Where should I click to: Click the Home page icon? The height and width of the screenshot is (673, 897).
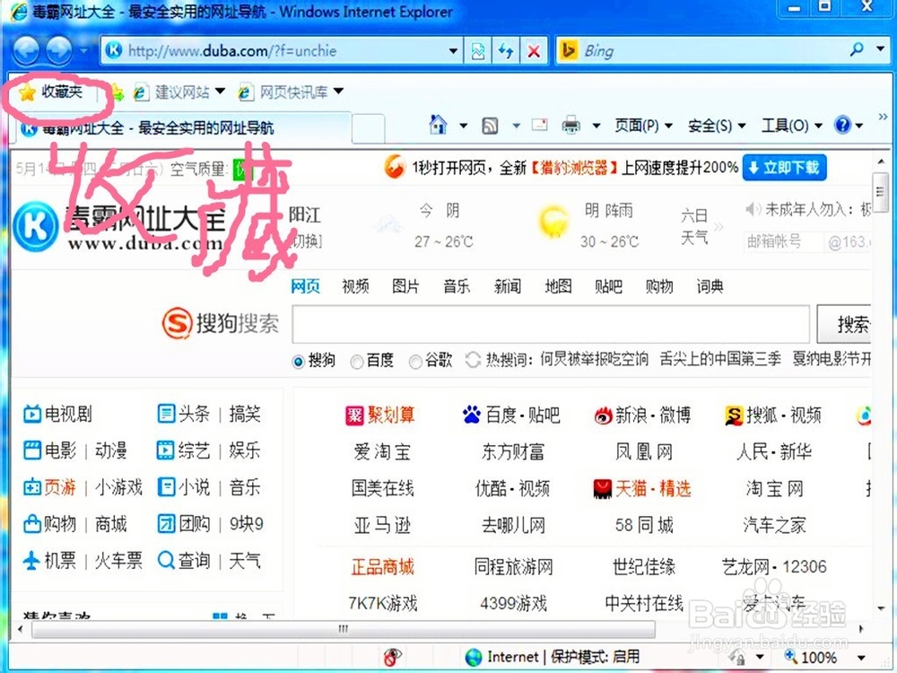[439, 125]
